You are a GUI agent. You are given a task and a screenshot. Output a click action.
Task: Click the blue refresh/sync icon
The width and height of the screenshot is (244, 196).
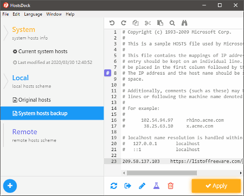pyautogui.click(x=114, y=186)
